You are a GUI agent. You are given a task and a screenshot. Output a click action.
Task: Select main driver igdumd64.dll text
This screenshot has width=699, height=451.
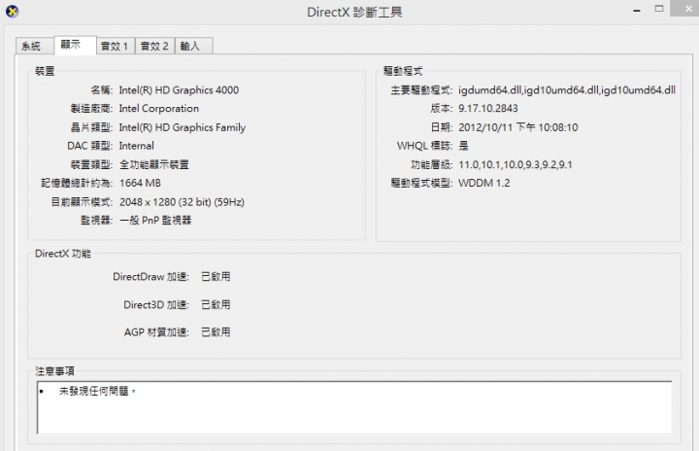point(567,90)
